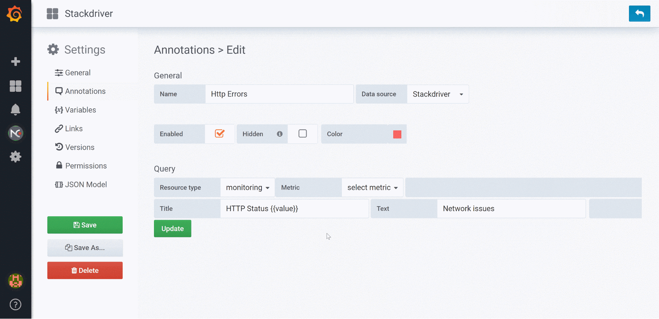659x319 pixels.
Task: Open the select metric dropdown
Action: [372, 187]
